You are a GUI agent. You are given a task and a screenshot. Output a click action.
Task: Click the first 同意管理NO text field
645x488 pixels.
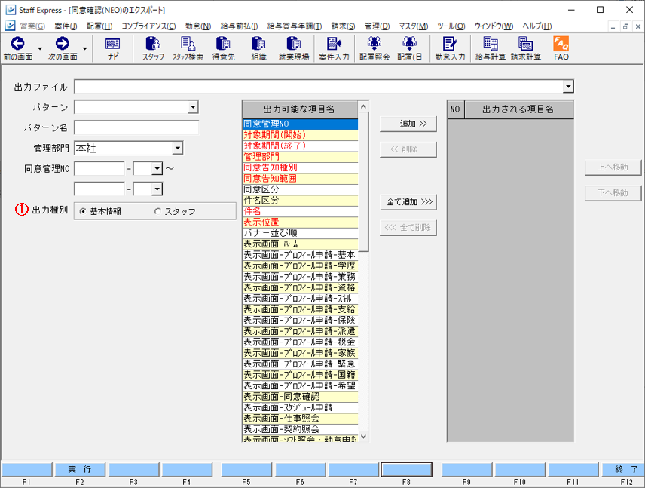(x=99, y=168)
